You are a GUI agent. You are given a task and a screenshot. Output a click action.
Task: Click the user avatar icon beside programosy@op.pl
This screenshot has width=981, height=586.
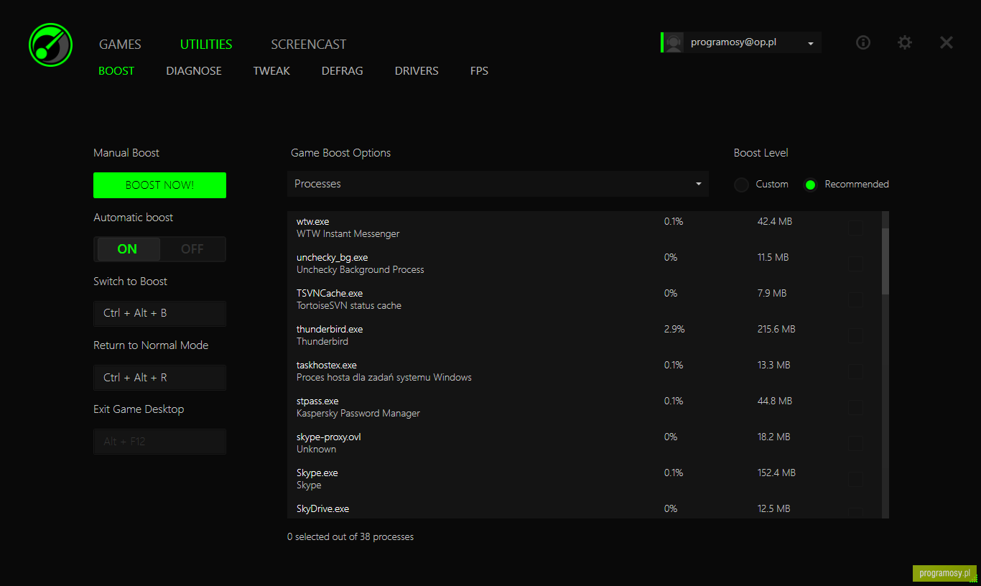click(x=674, y=42)
